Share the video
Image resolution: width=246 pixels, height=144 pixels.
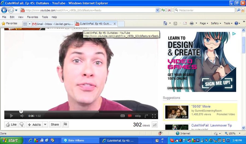tap(55, 125)
